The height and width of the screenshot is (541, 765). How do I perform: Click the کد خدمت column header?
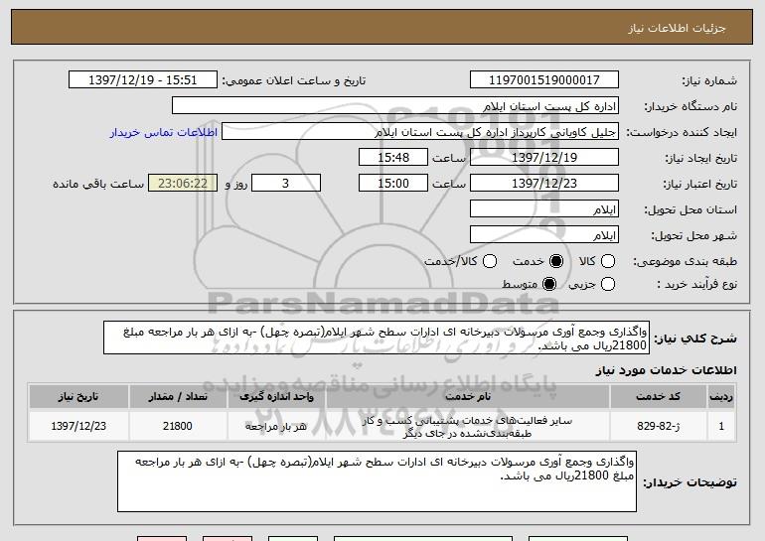point(658,397)
